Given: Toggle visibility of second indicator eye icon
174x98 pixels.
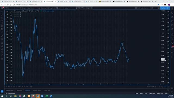Looking at the screenshot, I should pyautogui.click(x=21, y=15).
